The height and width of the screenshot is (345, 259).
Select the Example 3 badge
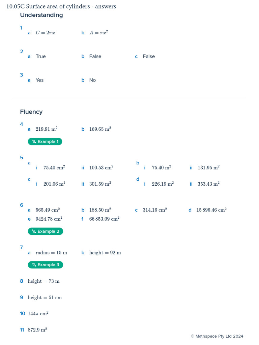pos(46,265)
